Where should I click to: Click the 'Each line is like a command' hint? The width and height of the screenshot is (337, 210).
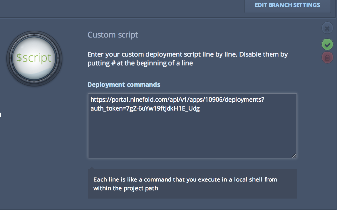coord(185,179)
